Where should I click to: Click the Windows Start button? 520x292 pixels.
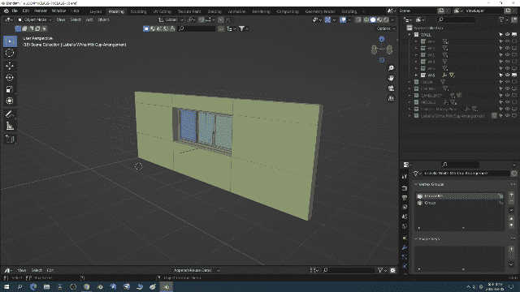point(6,286)
